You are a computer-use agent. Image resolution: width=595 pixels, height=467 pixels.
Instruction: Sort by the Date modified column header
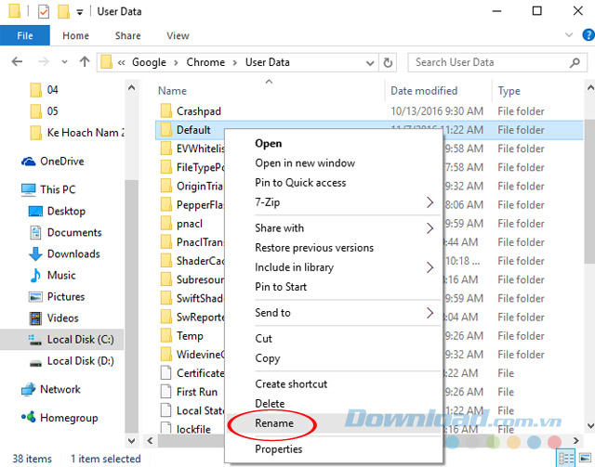tap(424, 91)
